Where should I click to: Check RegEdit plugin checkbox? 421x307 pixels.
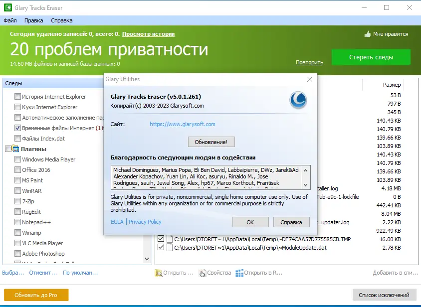17,211
